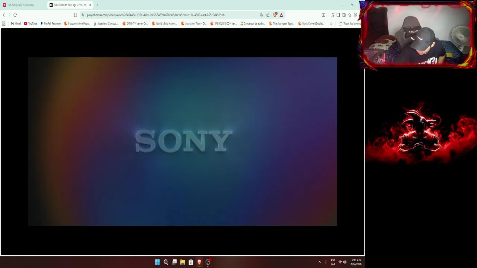Click the VPN shield icon in toolbar
This screenshot has height=268, width=477.
(356, 15)
